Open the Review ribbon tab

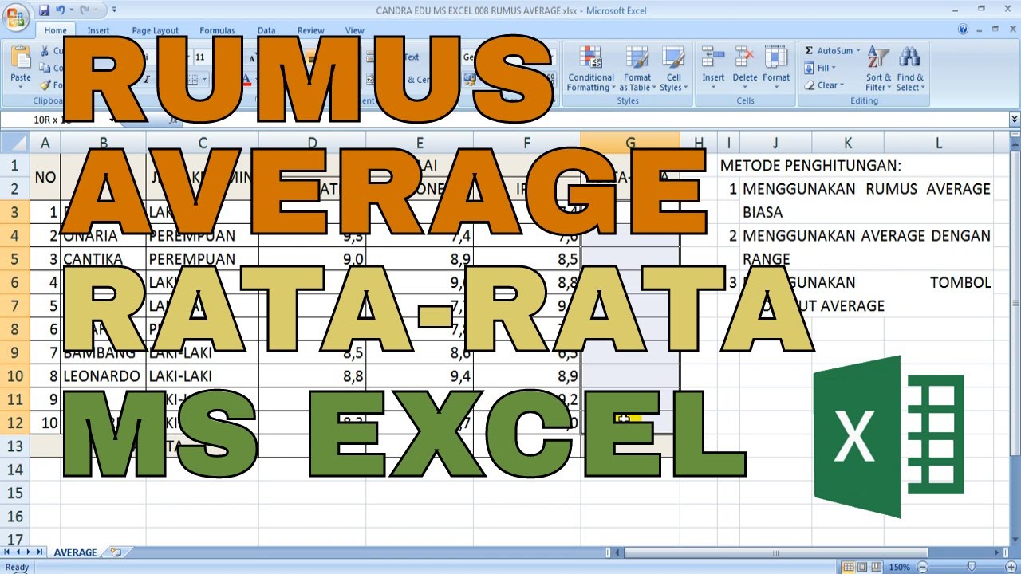[311, 30]
